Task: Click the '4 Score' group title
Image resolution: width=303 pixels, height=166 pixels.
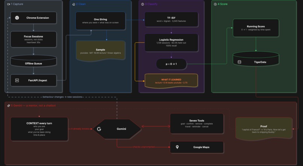Action: pos(223,4)
